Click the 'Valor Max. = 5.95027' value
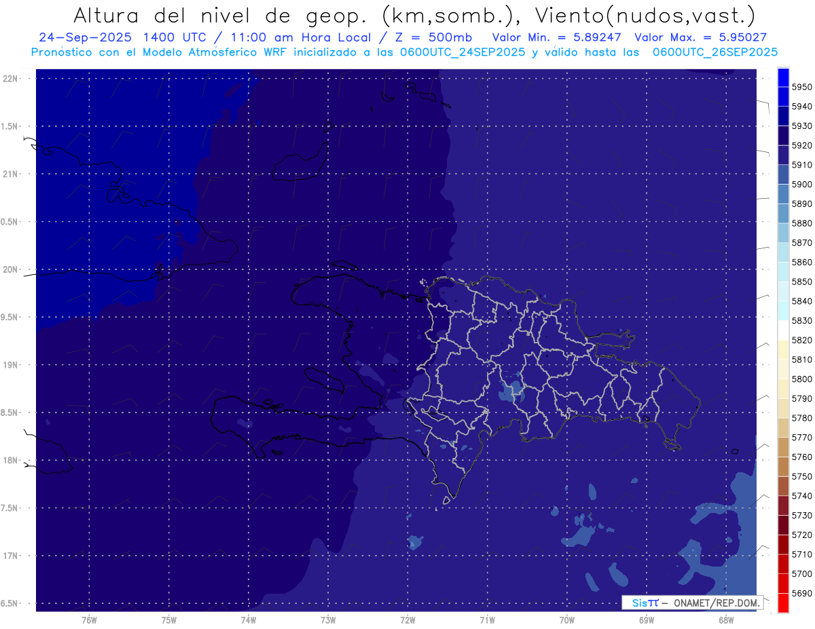Screen dimensions: 815x629 point(700,37)
